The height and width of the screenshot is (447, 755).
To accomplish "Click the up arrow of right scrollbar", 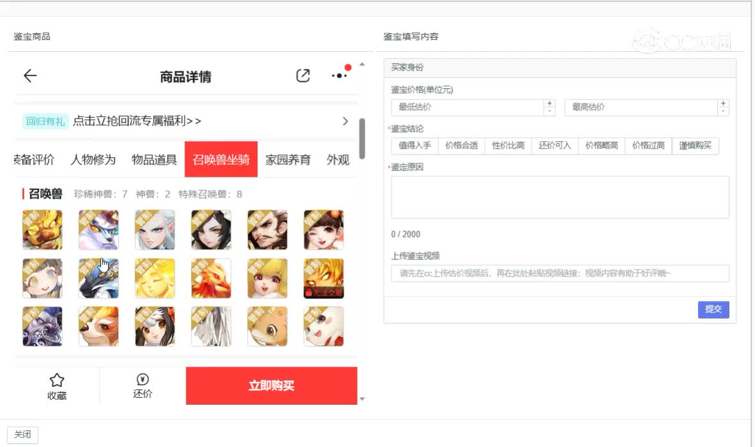I will pos(362,63).
